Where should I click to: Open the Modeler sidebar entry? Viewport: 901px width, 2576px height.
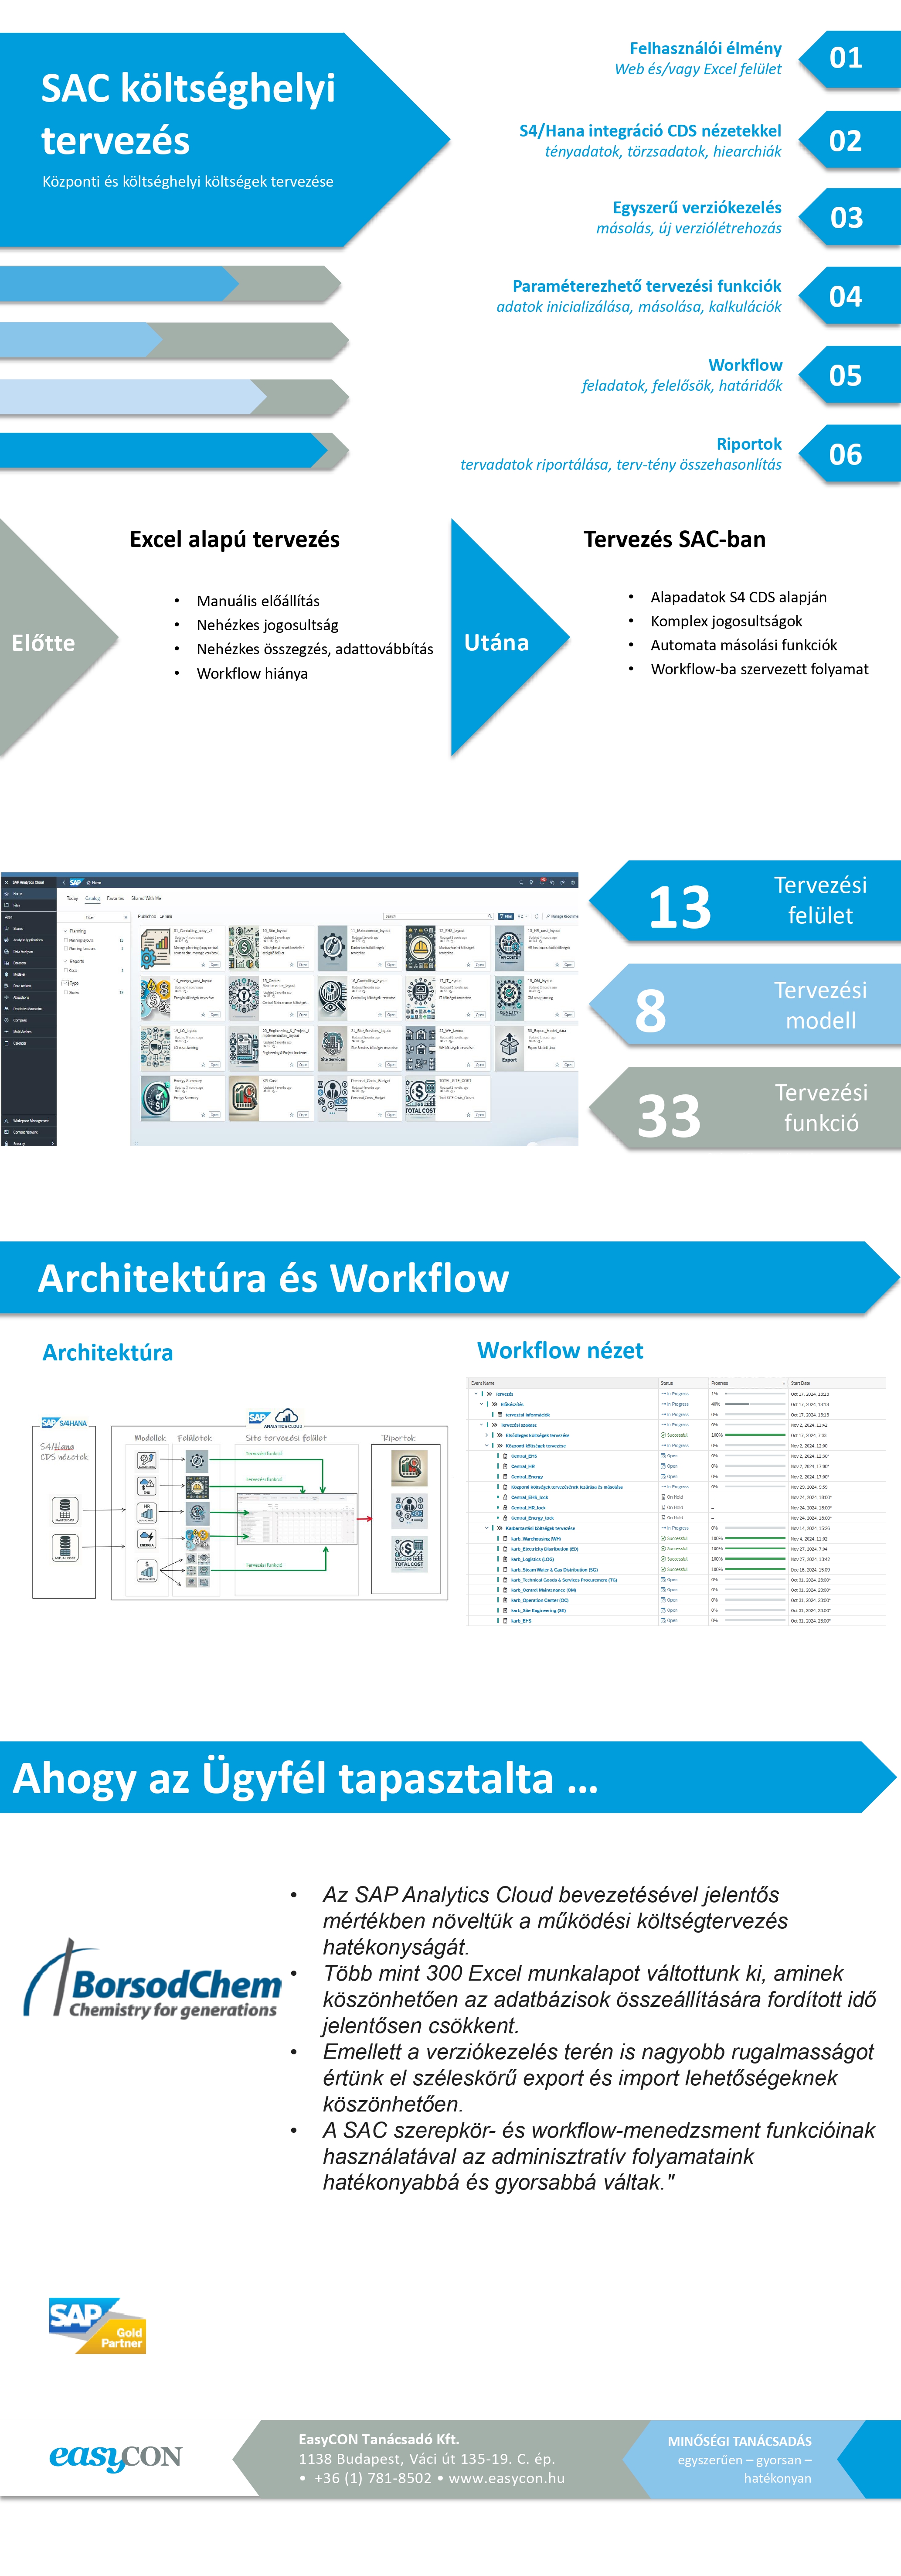point(19,975)
